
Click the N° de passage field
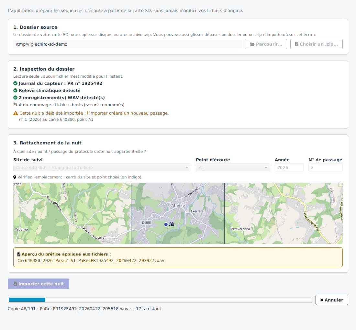(x=325, y=168)
